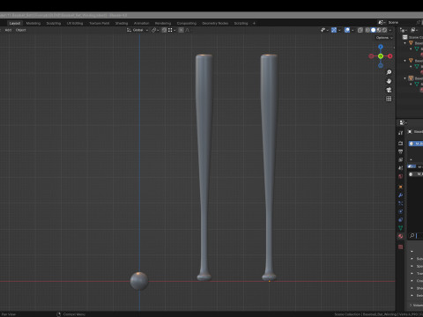Open the viewport Options dropdown

(384, 38)
